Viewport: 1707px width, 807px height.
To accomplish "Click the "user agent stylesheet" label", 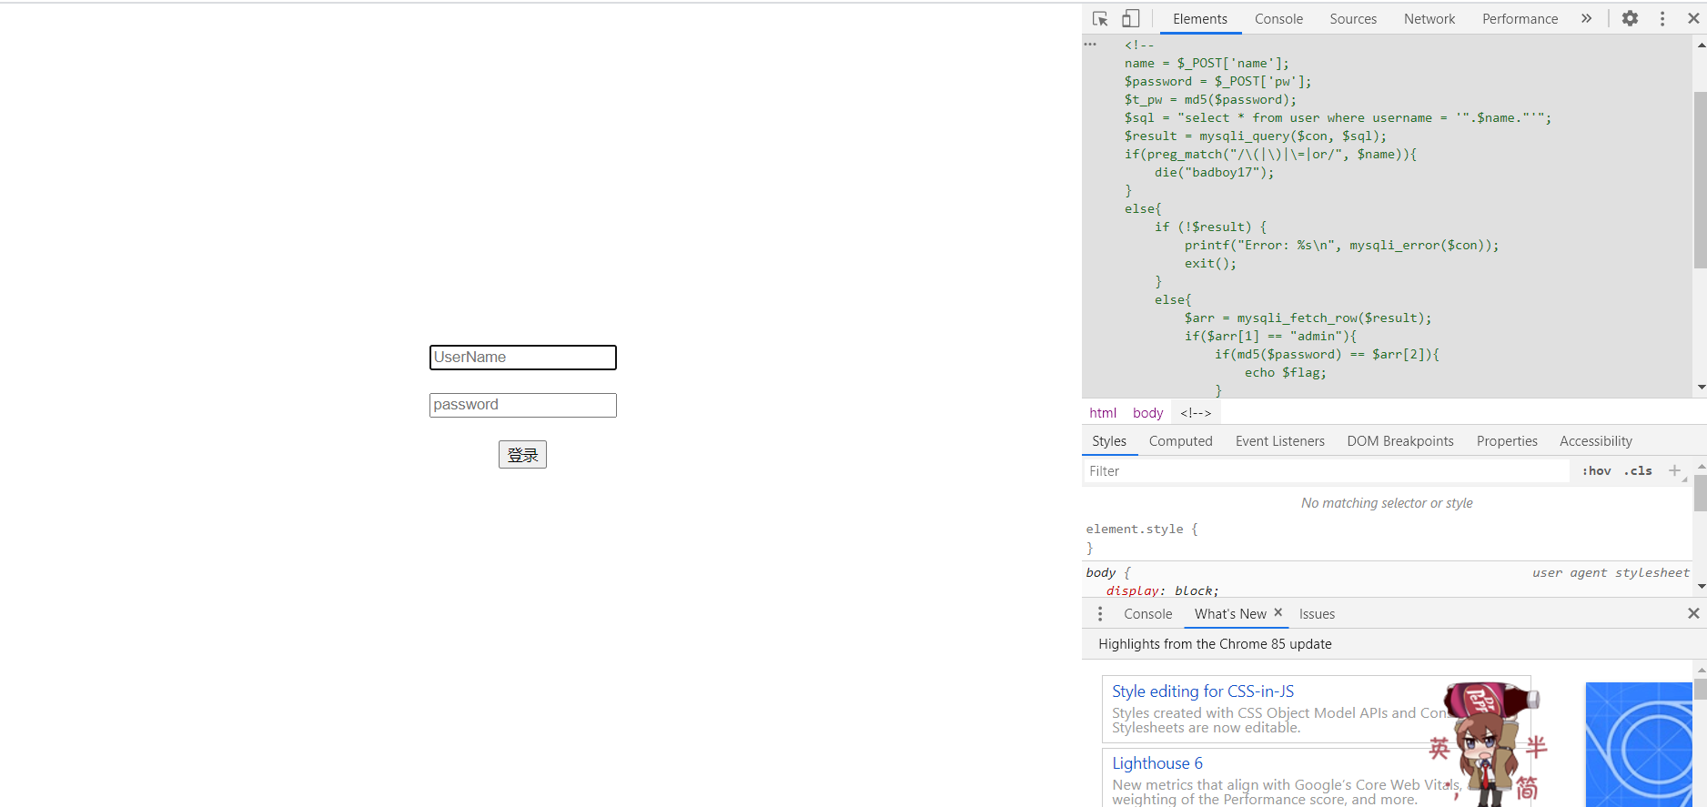I will tap(1610, 572).
